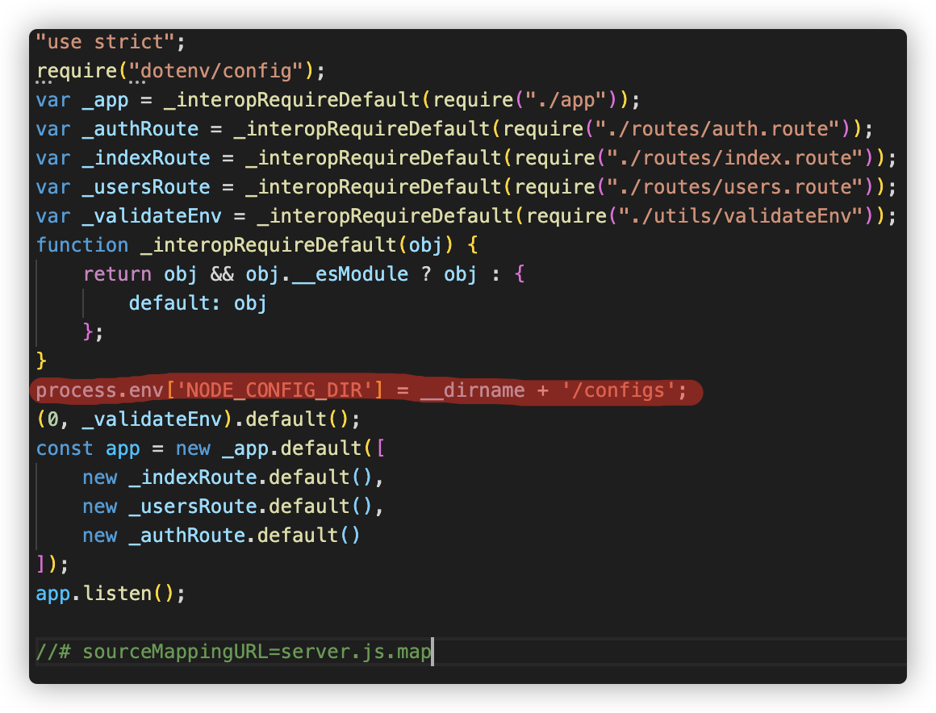
Task: Click the _authRoute variable name in its var line
Action: [x=140, y=129]
